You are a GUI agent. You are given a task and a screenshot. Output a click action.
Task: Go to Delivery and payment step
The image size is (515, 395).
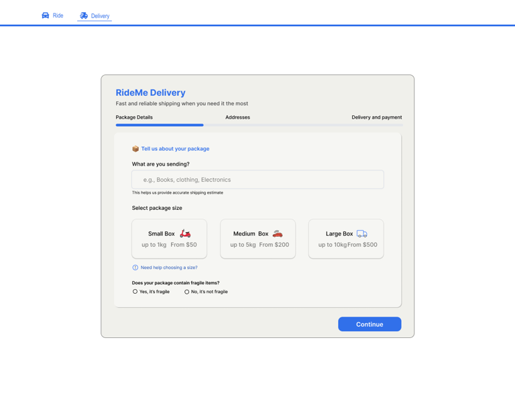(x=377, y=117)
